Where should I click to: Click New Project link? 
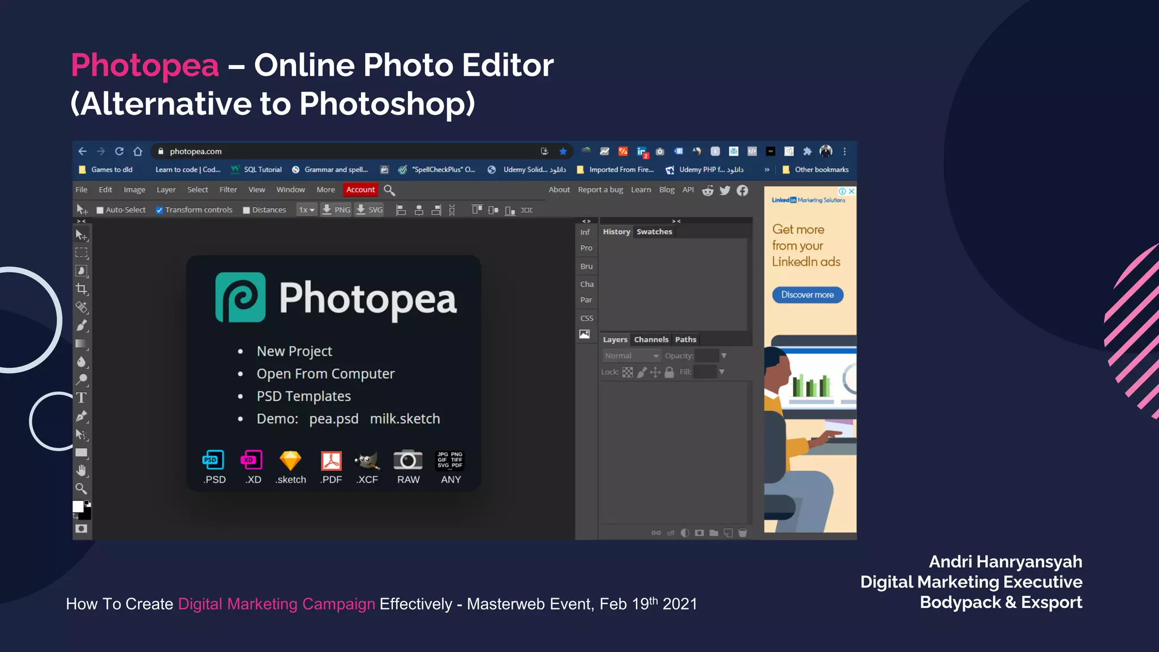(x=294, y=351)
